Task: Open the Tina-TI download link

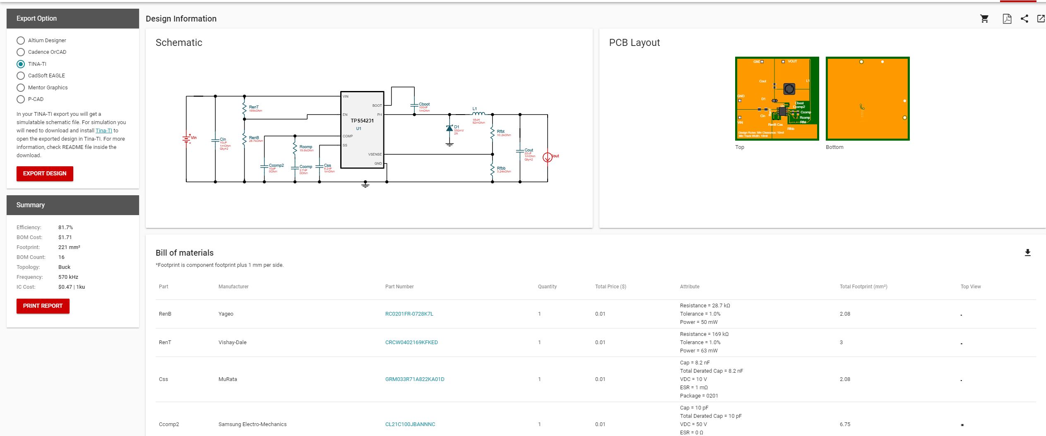Action: click(104, 131)
